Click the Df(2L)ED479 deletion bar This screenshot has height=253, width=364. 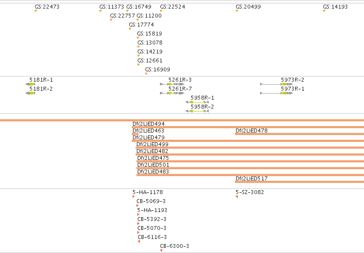(x=248, y=141)
